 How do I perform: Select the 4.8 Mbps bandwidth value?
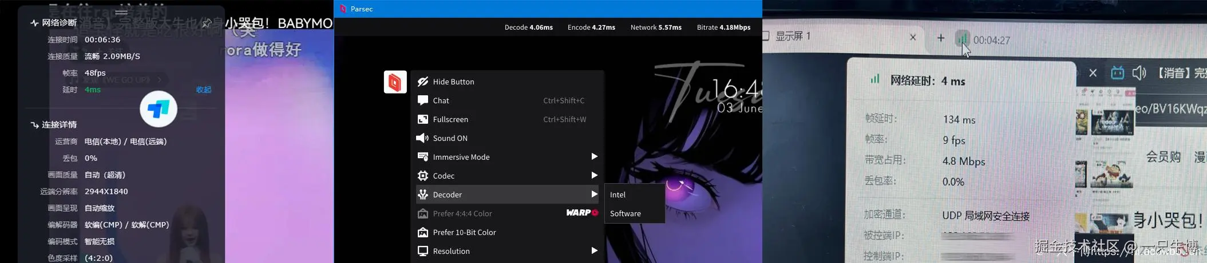(x=964, y=161)
